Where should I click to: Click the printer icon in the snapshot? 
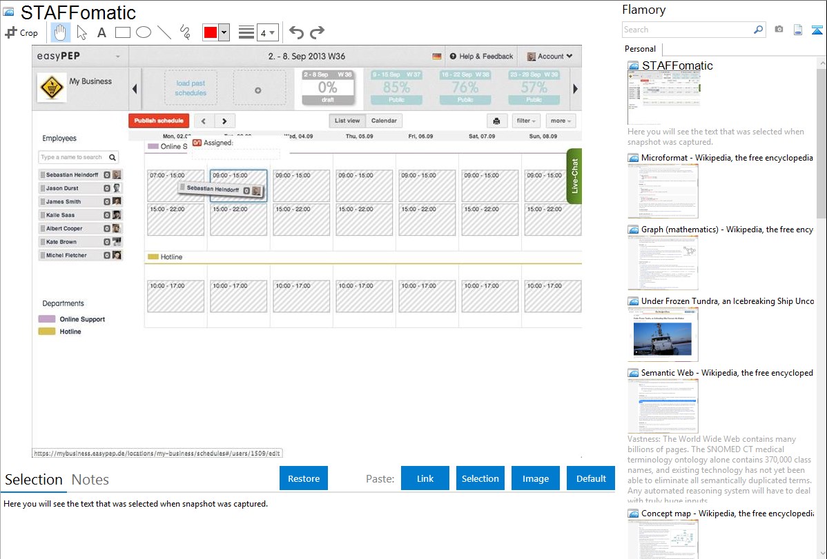point(496,121)
